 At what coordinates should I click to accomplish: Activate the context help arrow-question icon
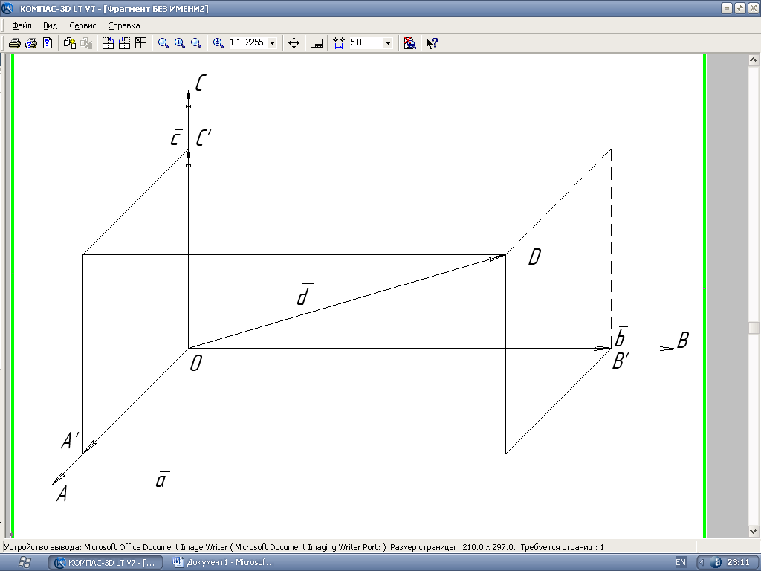tap(432, 43)
